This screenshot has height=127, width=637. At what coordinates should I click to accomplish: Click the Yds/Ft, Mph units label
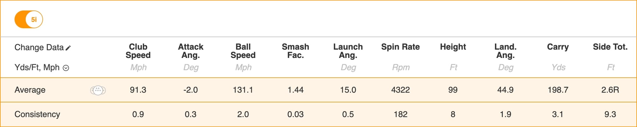(x=37, y=67)
